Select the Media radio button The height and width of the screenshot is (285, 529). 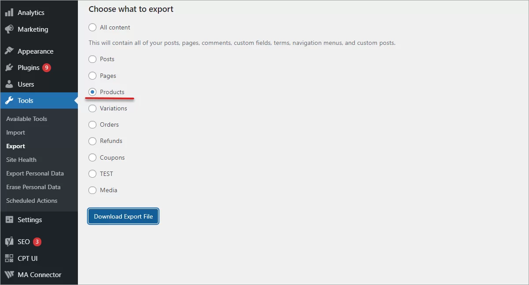coord(92,190)
